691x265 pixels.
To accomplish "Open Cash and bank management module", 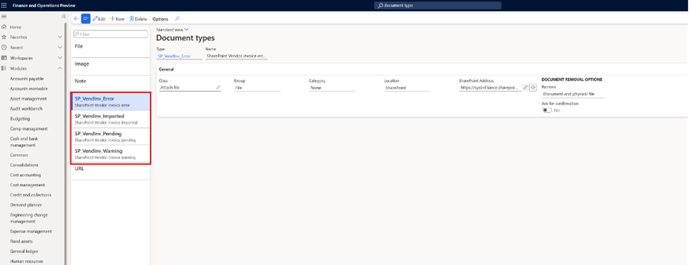I will click(24, 142).
